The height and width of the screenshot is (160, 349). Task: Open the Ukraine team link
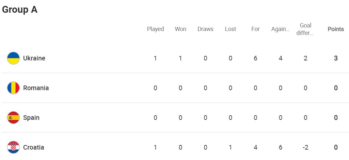[34, 58]
